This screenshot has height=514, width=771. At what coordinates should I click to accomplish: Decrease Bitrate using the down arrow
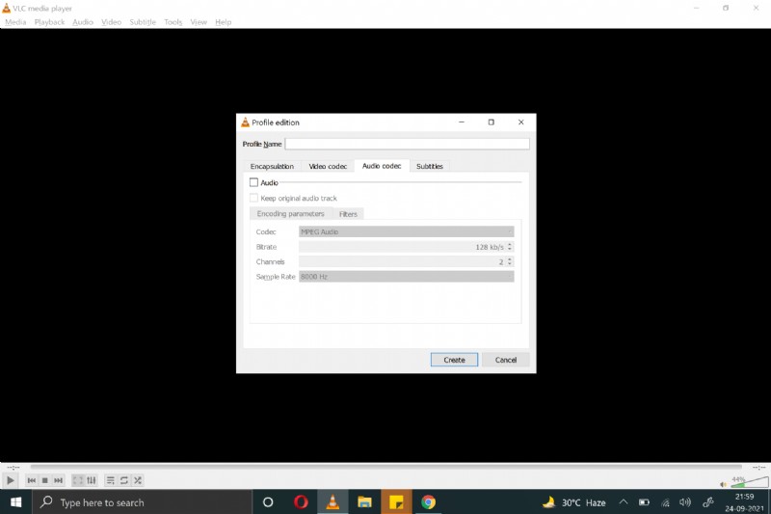click(x=510, y=250)
